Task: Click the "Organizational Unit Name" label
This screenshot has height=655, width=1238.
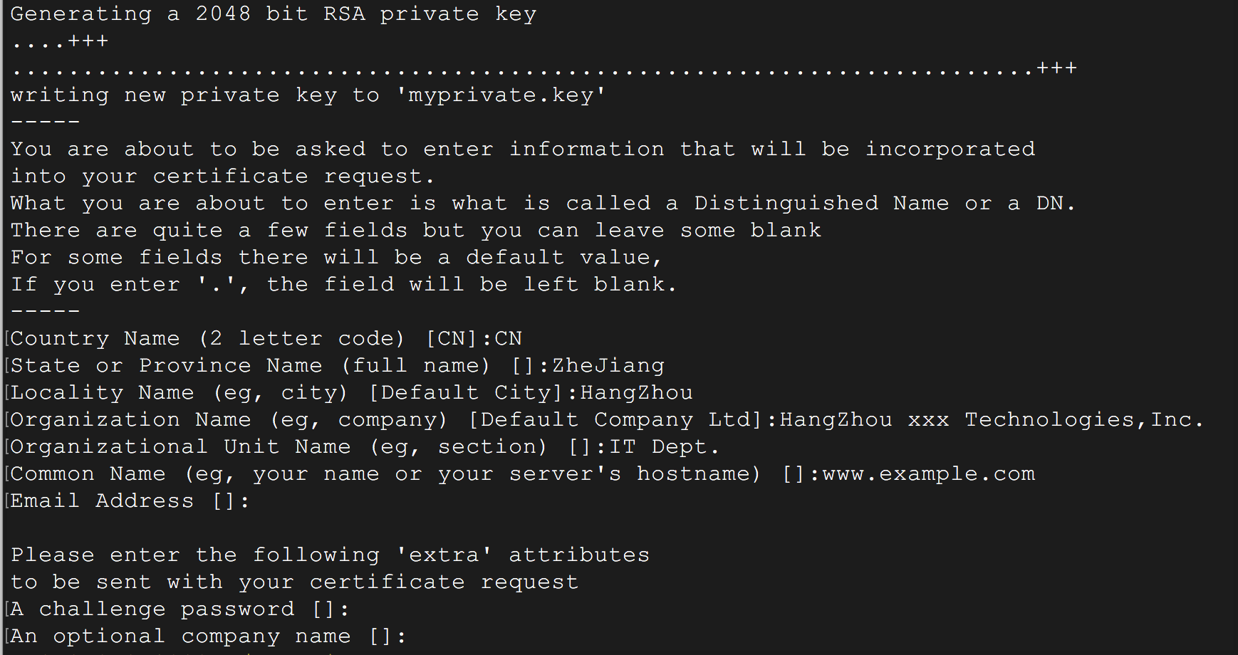Action: (180, 447)
